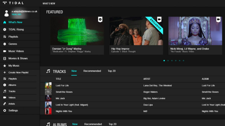Click the What's New home icon

tap(5, 22)
